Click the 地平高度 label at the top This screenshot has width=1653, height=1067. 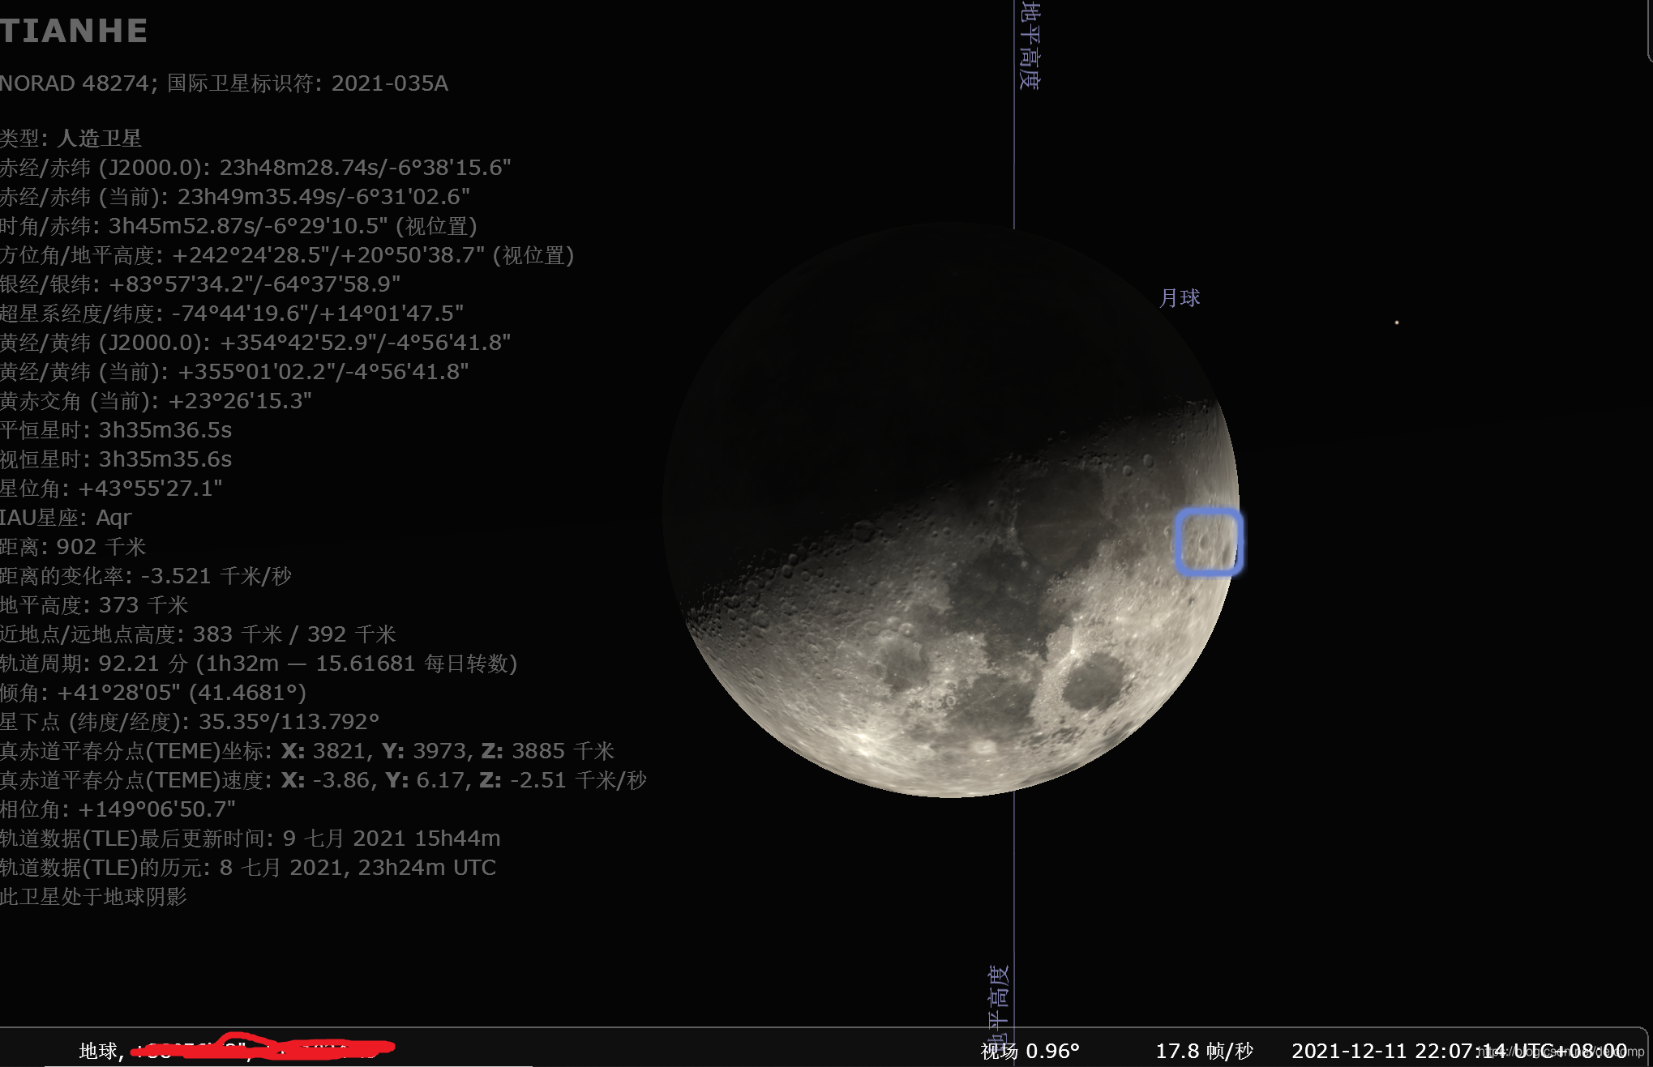click(1030, 45)
